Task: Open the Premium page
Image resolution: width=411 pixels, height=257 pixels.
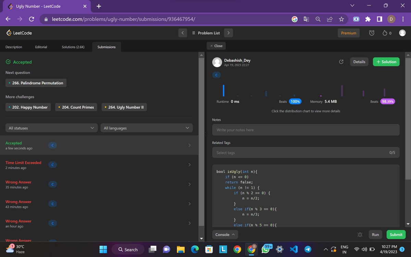Action: coord(349,33)
